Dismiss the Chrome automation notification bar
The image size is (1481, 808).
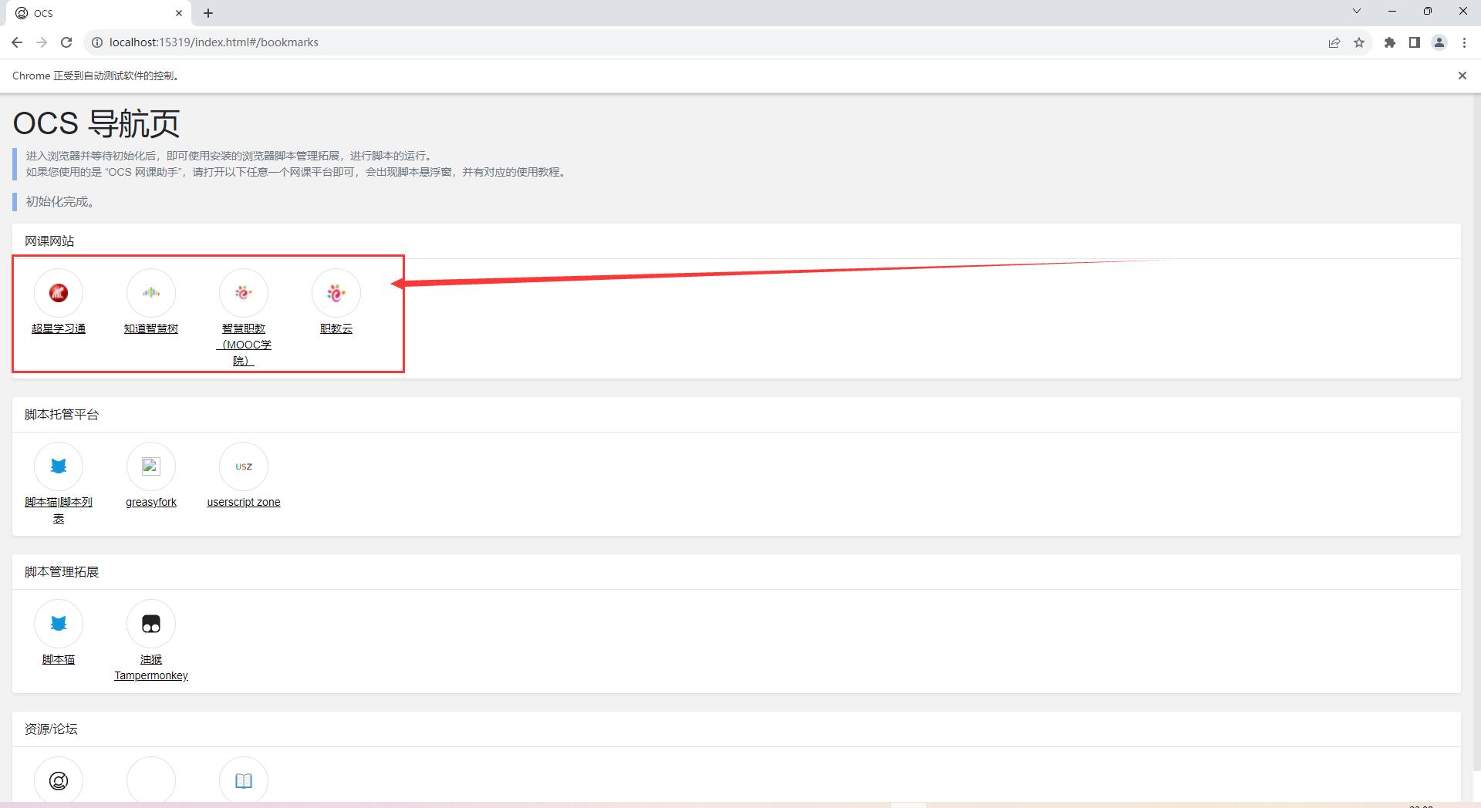(x=1462, y=76)
